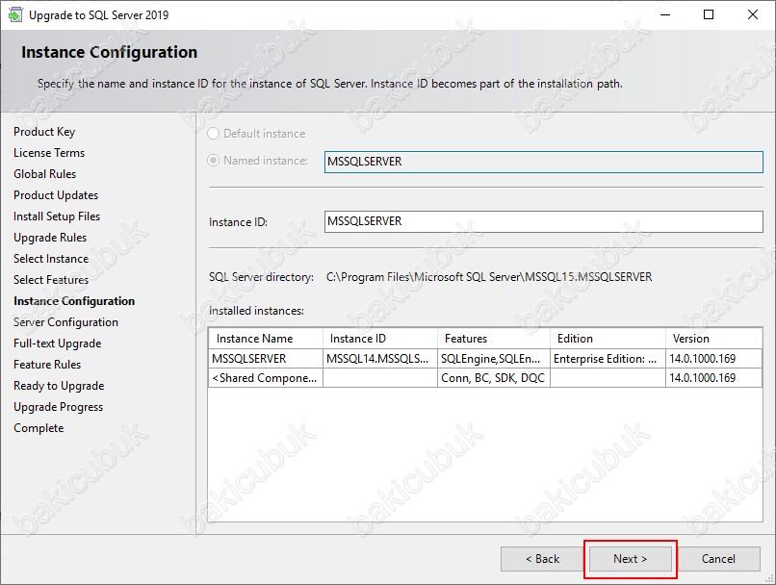776x585 pixels.
Task: Click the SQL Server directory path text
Action: point(489,277)
